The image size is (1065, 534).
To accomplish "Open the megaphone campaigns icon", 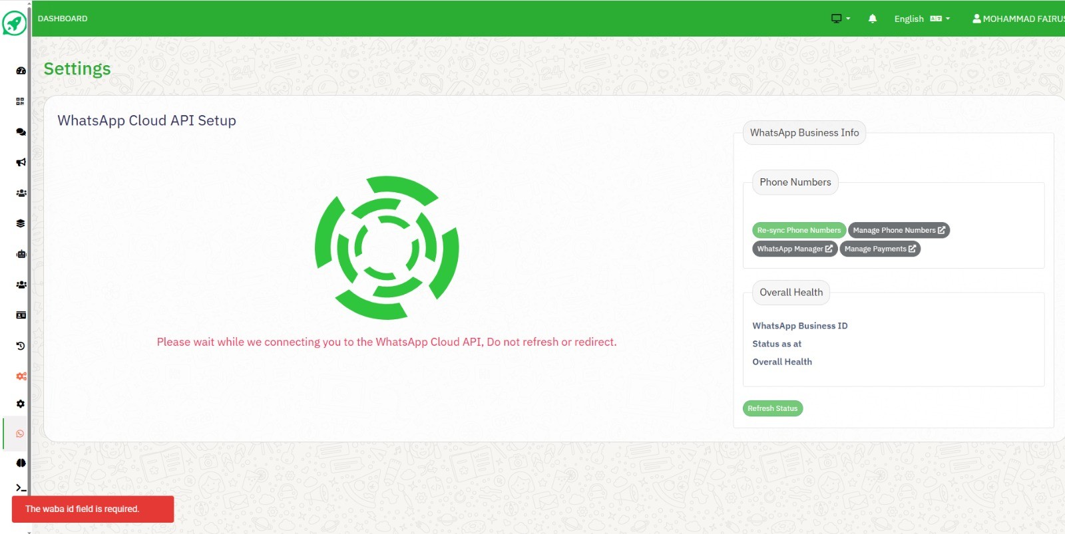I will tap(21, 162).
